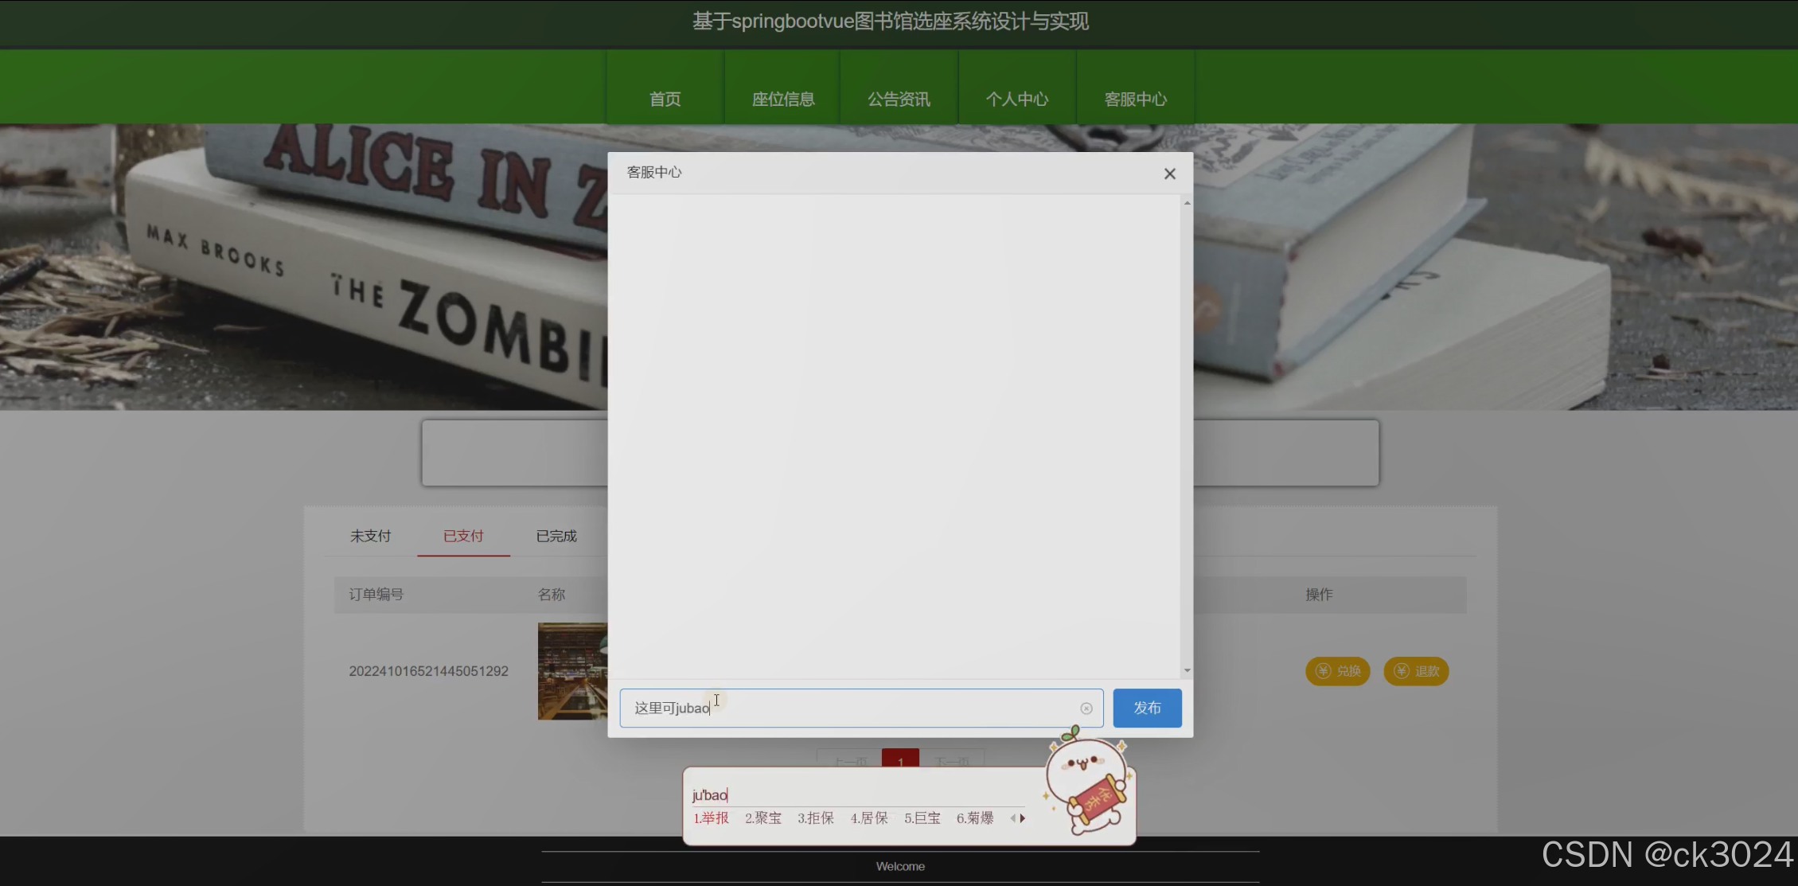The width and height of the screenshot is (1798, 886).
Task: Clear the chat input with the circular X icon
Action: point(1086,708)
